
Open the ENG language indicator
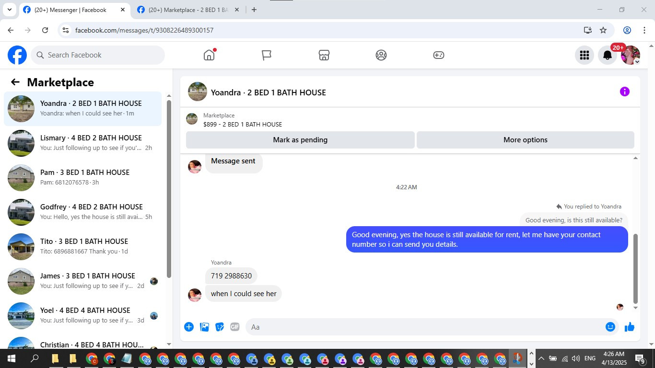click(x=590, y=358)
